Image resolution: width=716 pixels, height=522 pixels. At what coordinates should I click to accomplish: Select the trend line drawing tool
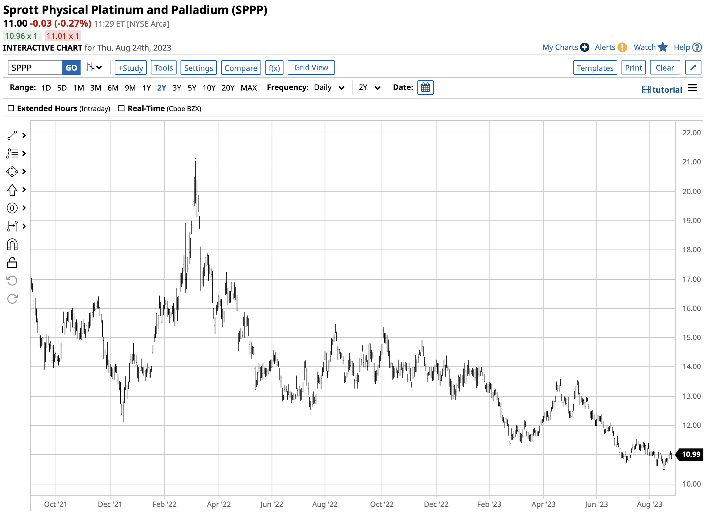point(12,136)
